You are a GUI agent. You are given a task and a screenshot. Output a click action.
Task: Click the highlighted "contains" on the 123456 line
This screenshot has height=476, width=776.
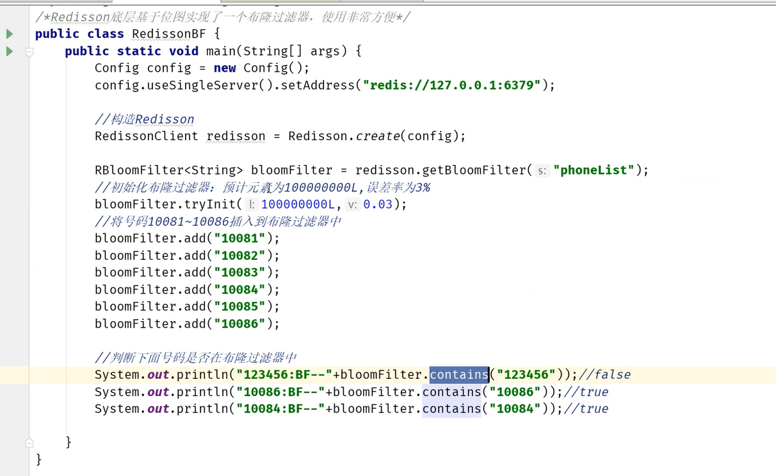coord(459,375)
